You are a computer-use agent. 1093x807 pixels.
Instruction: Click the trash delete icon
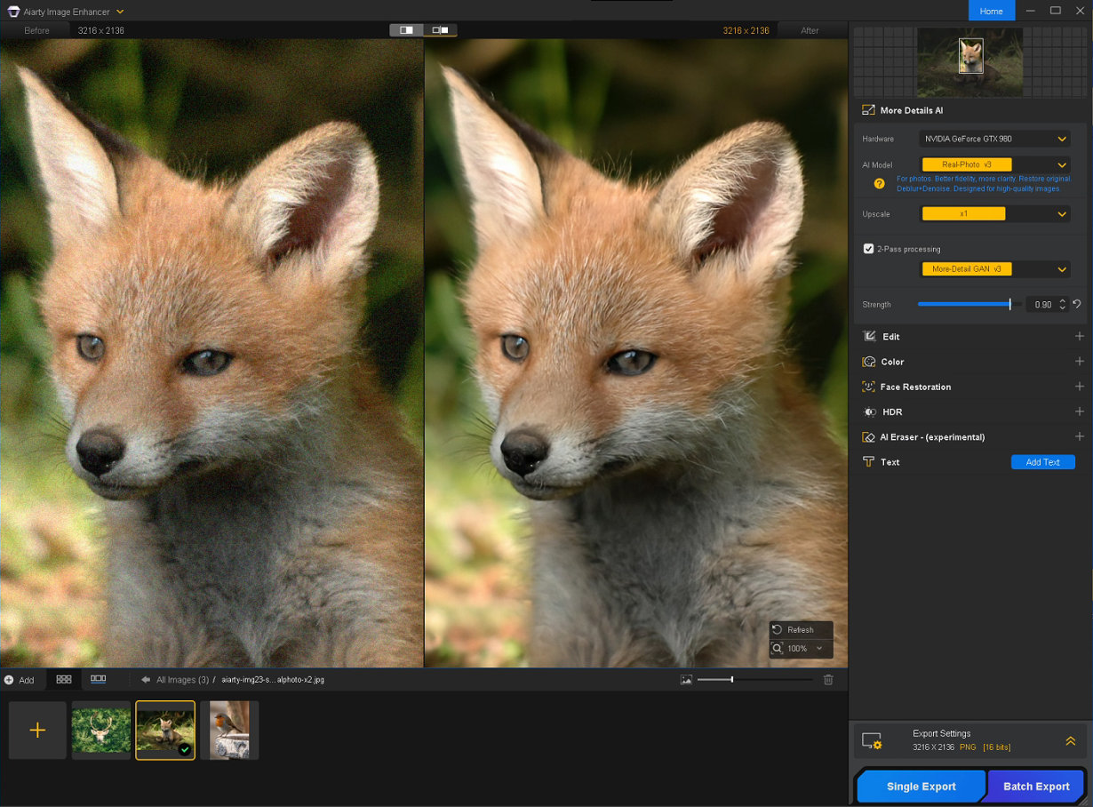[x=828, y=680]
